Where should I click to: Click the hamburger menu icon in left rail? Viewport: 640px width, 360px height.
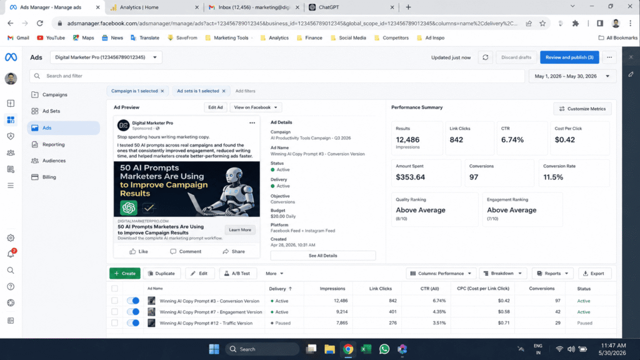[11, 185]
